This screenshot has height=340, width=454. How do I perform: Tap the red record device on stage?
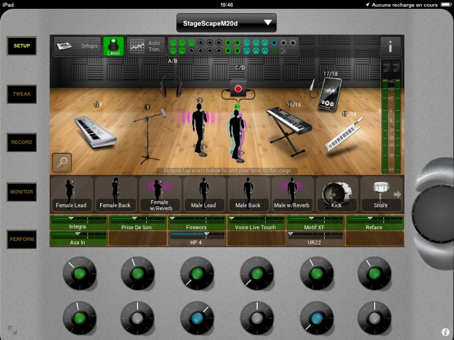coord(238,89)
